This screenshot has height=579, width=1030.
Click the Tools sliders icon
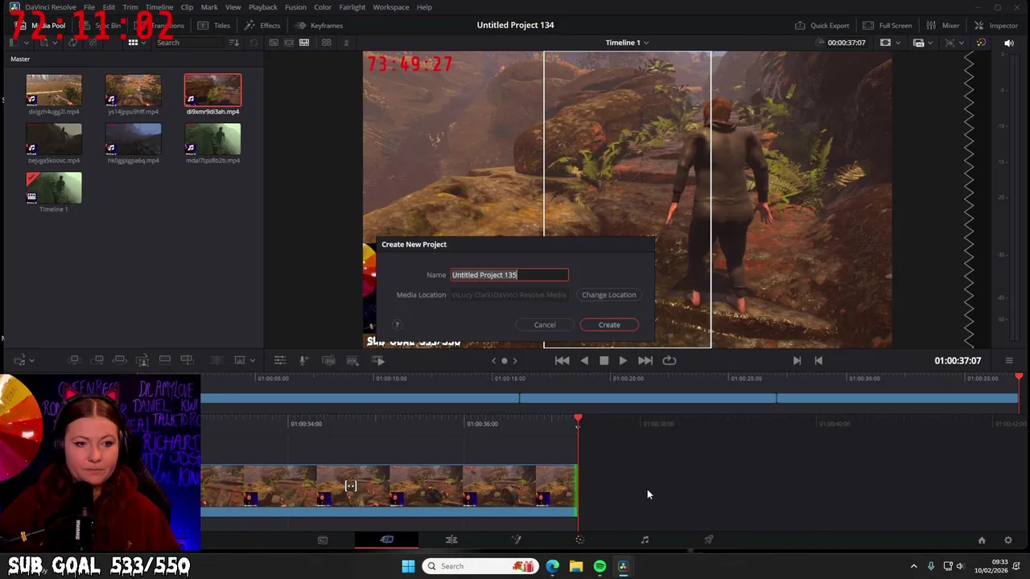click(x=280, y=360)
